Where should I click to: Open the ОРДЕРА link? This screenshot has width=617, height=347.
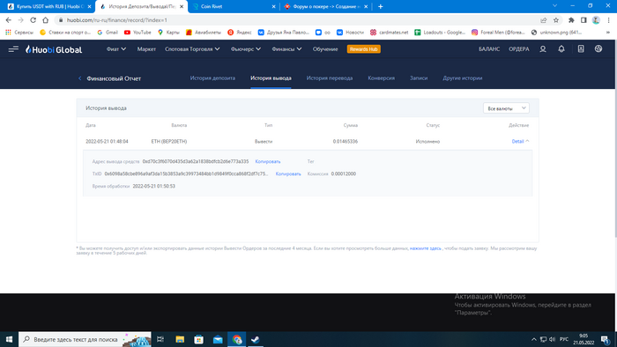pos(518,49)
